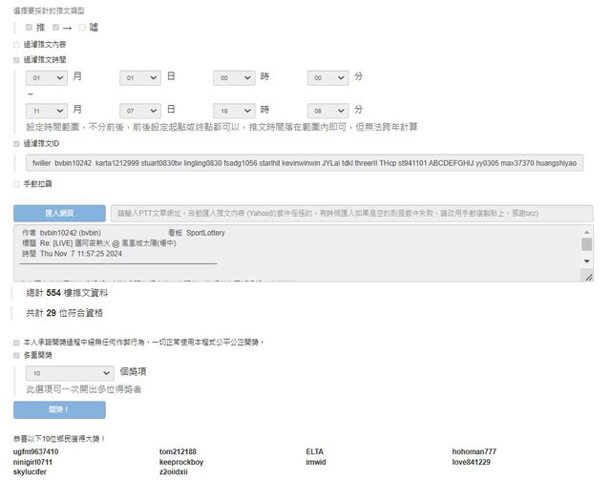The width and height of the screenshot is (611, 480).
Task: Check the fair-draw pledge checkbox (本人承諾)
Action: click(16, 342)
